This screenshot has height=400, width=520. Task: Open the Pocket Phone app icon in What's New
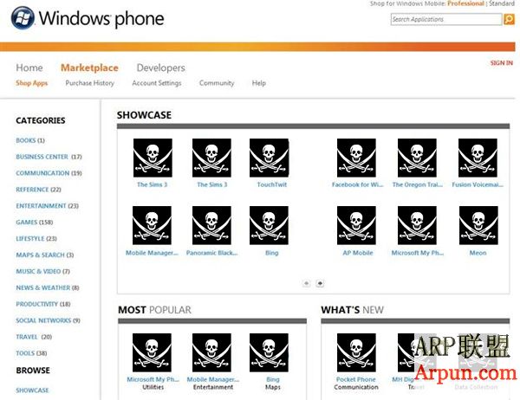[356, 352]
